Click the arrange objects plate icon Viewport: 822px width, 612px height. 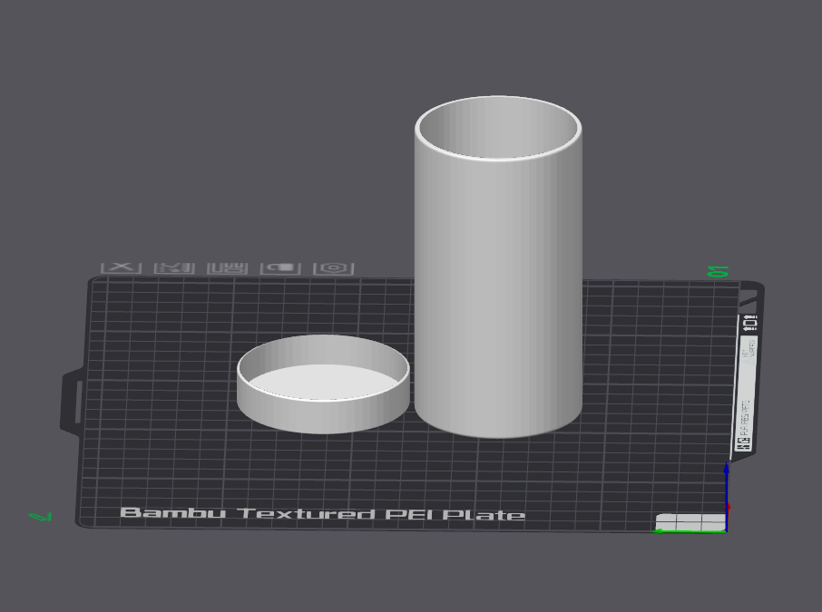[228, 268]
